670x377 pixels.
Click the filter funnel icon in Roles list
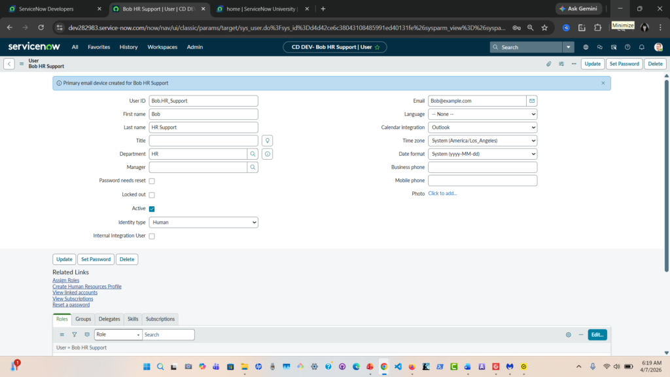coord(75,334)
